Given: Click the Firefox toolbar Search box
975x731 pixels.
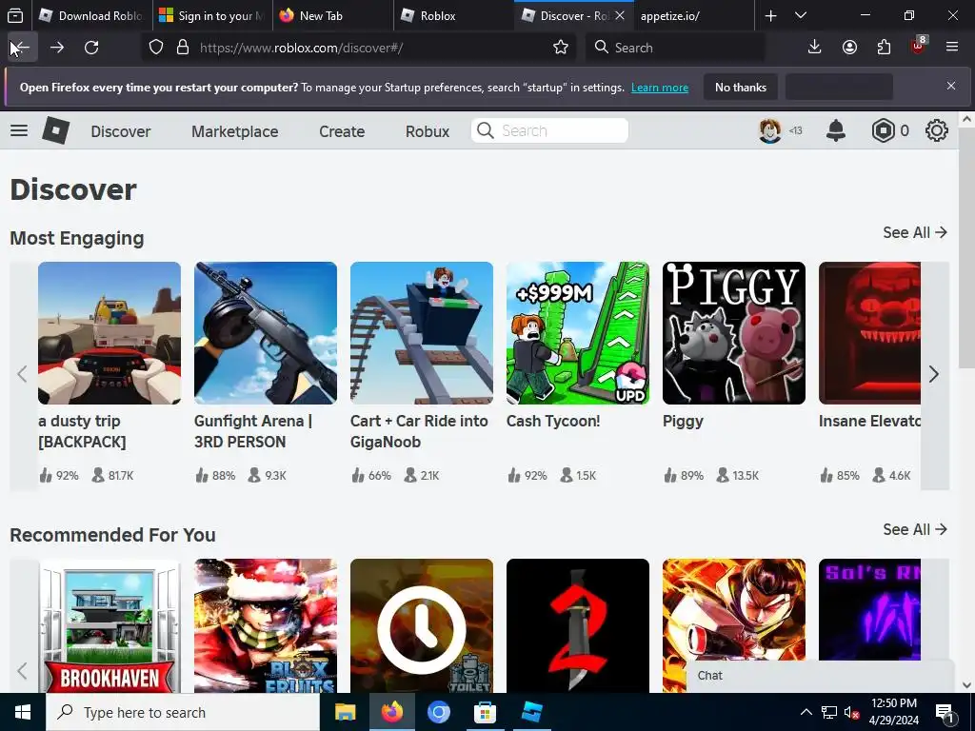Looking at the screenshot, I should (x=675, y=48).
